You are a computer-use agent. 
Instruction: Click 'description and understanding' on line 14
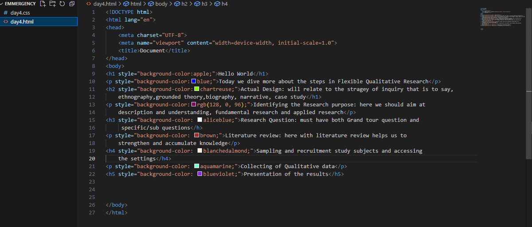point(165,112)
